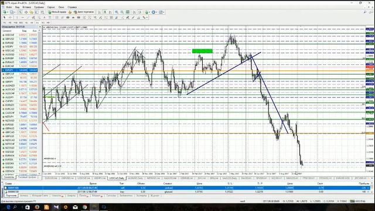Open the Вид menu
The width and height of the screenshot is (375, 211).
(17, 7)
